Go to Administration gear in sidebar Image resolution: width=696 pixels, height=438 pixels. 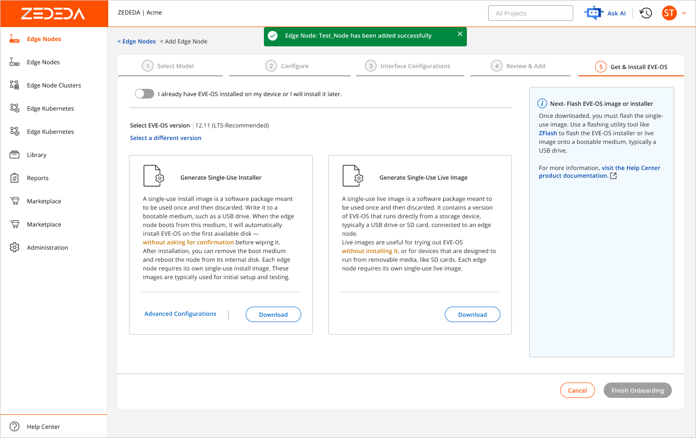point(14,247)
